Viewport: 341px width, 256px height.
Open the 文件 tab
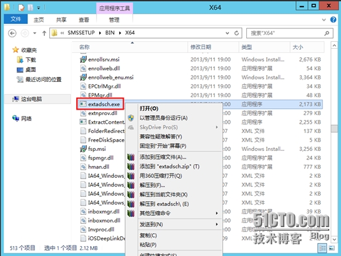click(15, 19)
